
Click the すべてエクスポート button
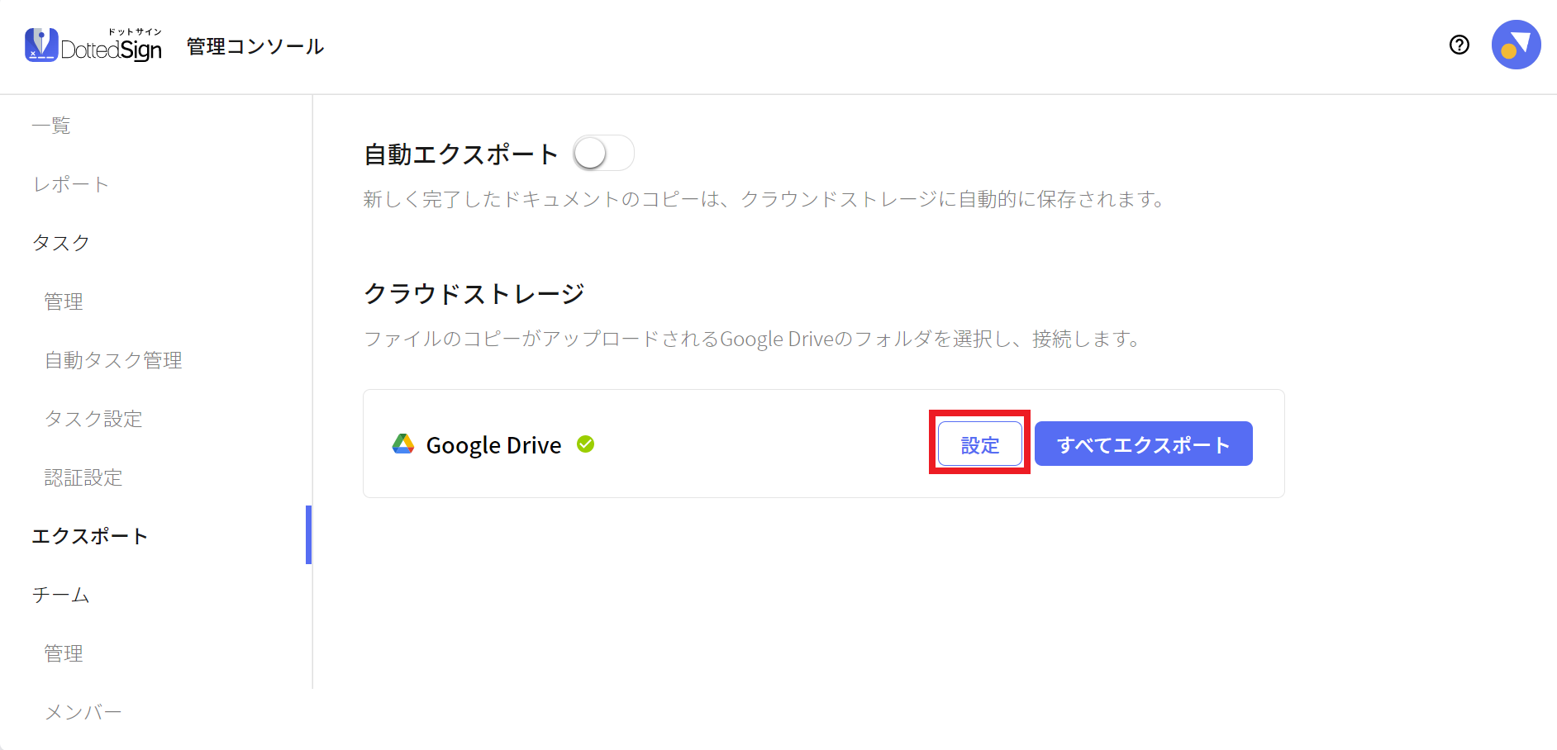click(1144, 444)
